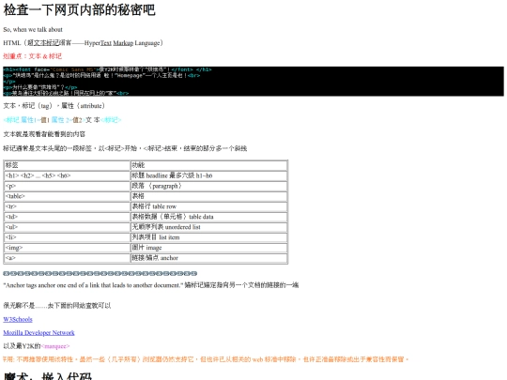Open the Mozilla Developer Network link
This screenshot has width=507, height=380.
(x=38, y=332)
